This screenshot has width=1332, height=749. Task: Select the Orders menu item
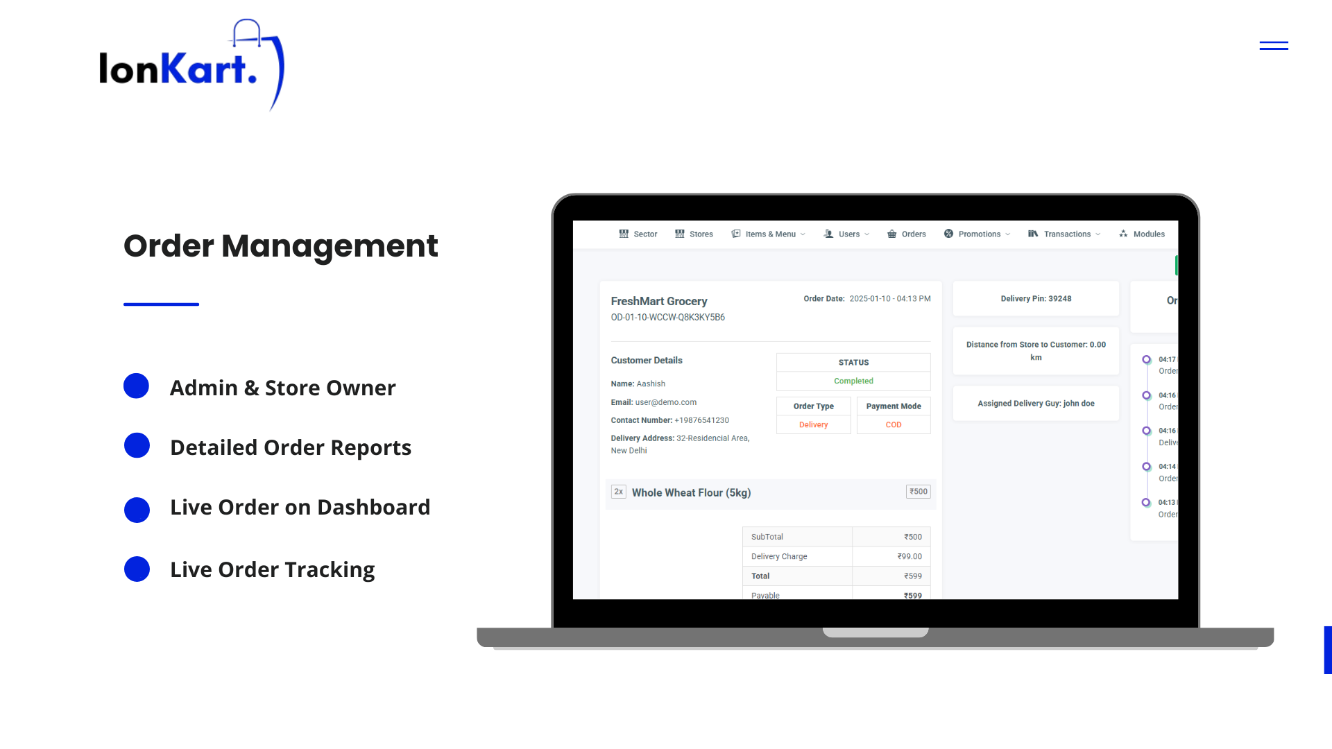click(907, 233)
